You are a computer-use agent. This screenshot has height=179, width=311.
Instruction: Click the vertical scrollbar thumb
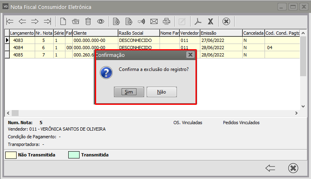[x=303, y=56]
